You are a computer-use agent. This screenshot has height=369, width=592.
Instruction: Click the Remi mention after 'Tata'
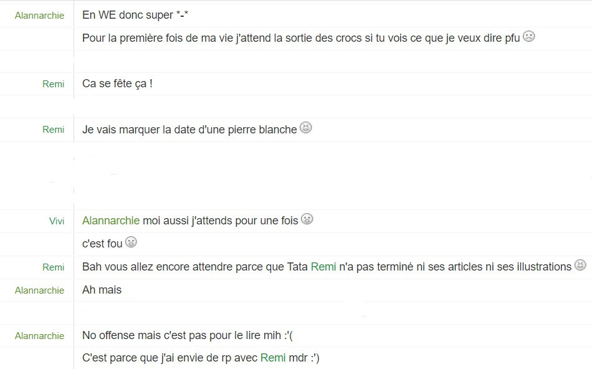(x=323, y=267)
